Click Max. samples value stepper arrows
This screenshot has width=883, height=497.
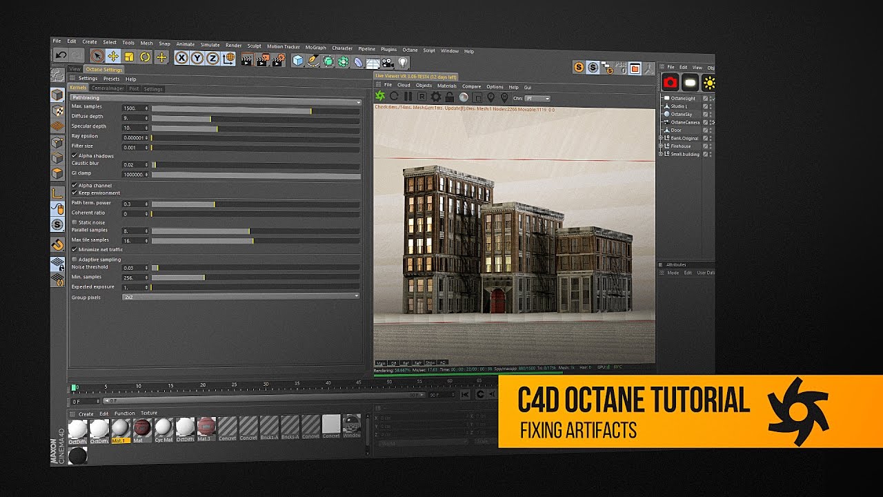146,108
